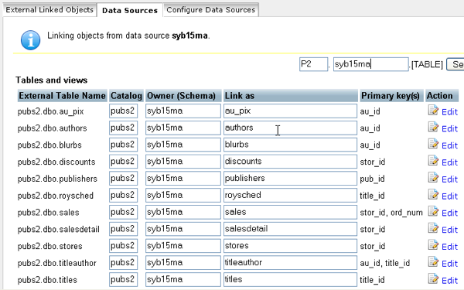The height and width of the screenshot is (290, 464).
Task: Click the Catalog field in au_pix row
Action: pos(123,111)
